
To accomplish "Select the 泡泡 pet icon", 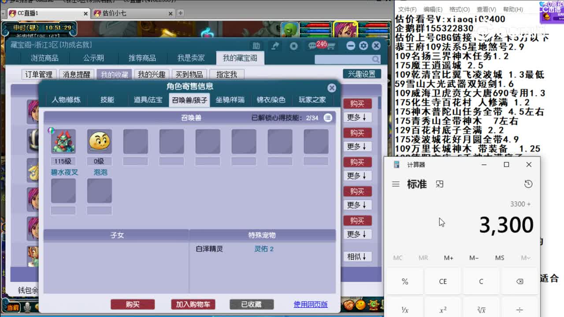I will (100, 141).
